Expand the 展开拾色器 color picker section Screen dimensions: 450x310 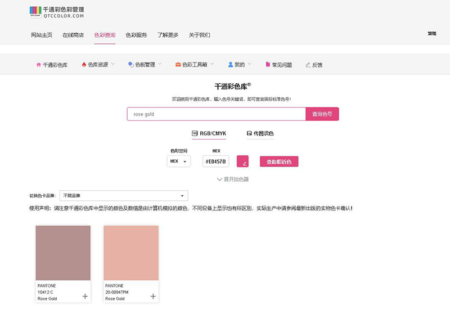click(232, 179)
